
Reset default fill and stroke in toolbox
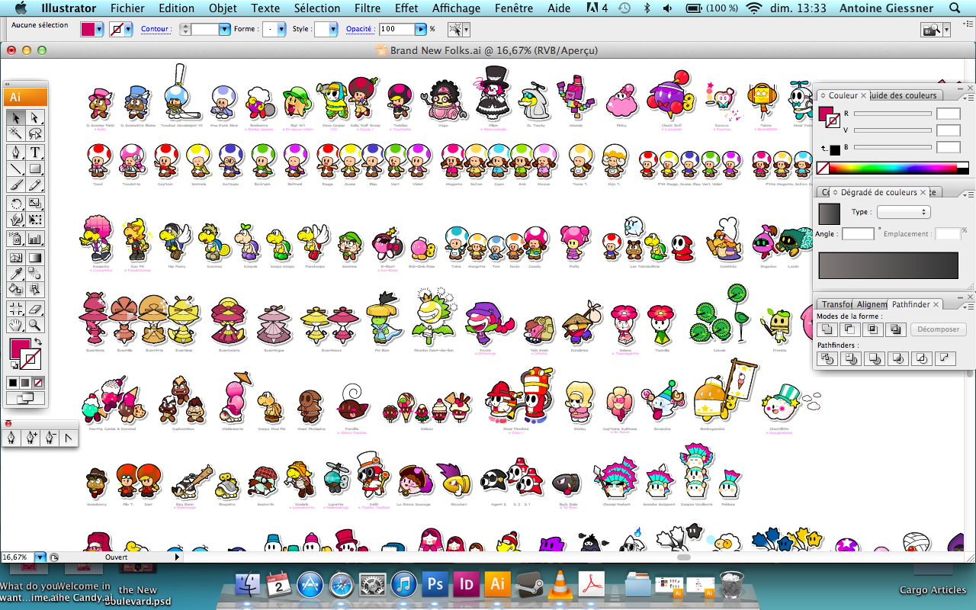14,367
